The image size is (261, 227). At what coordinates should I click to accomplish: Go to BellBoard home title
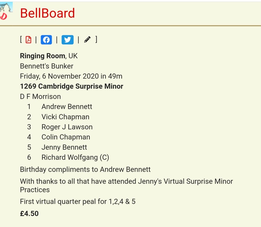point(47,13)
